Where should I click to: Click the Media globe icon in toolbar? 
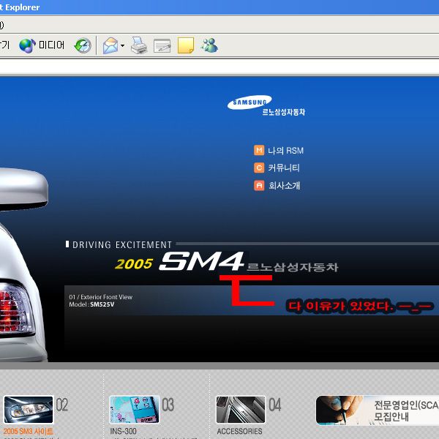pos(27,45)
